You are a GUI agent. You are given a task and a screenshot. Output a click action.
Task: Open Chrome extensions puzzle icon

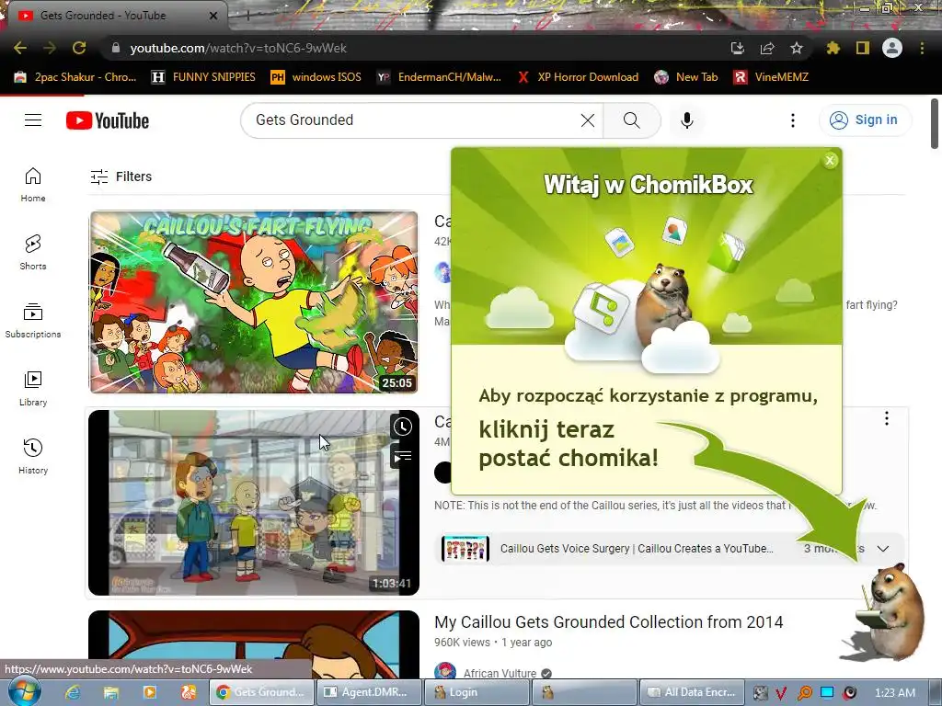pos(833,48)
